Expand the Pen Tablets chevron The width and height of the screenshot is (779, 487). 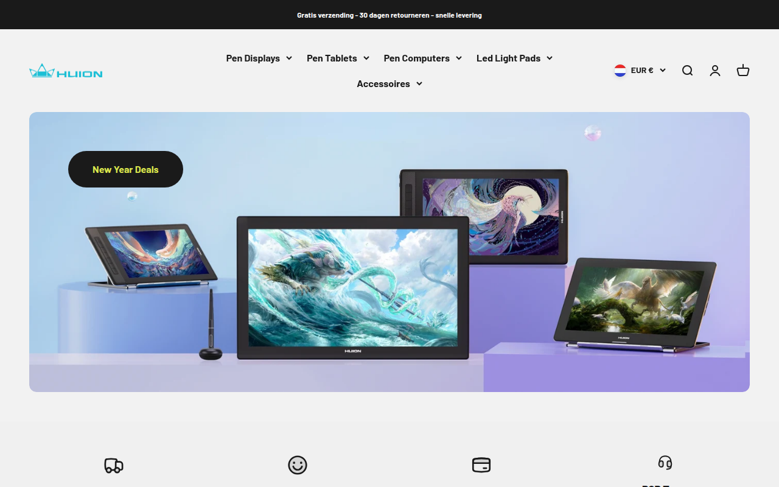366,58
